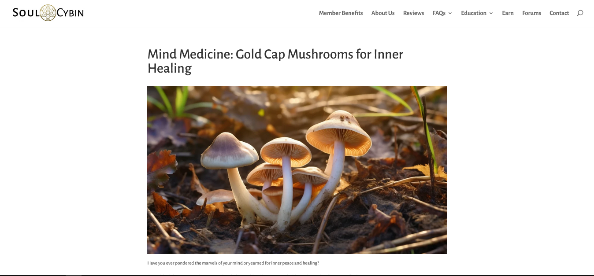
Task: Open the Contact page
Action: pos(559,13)
